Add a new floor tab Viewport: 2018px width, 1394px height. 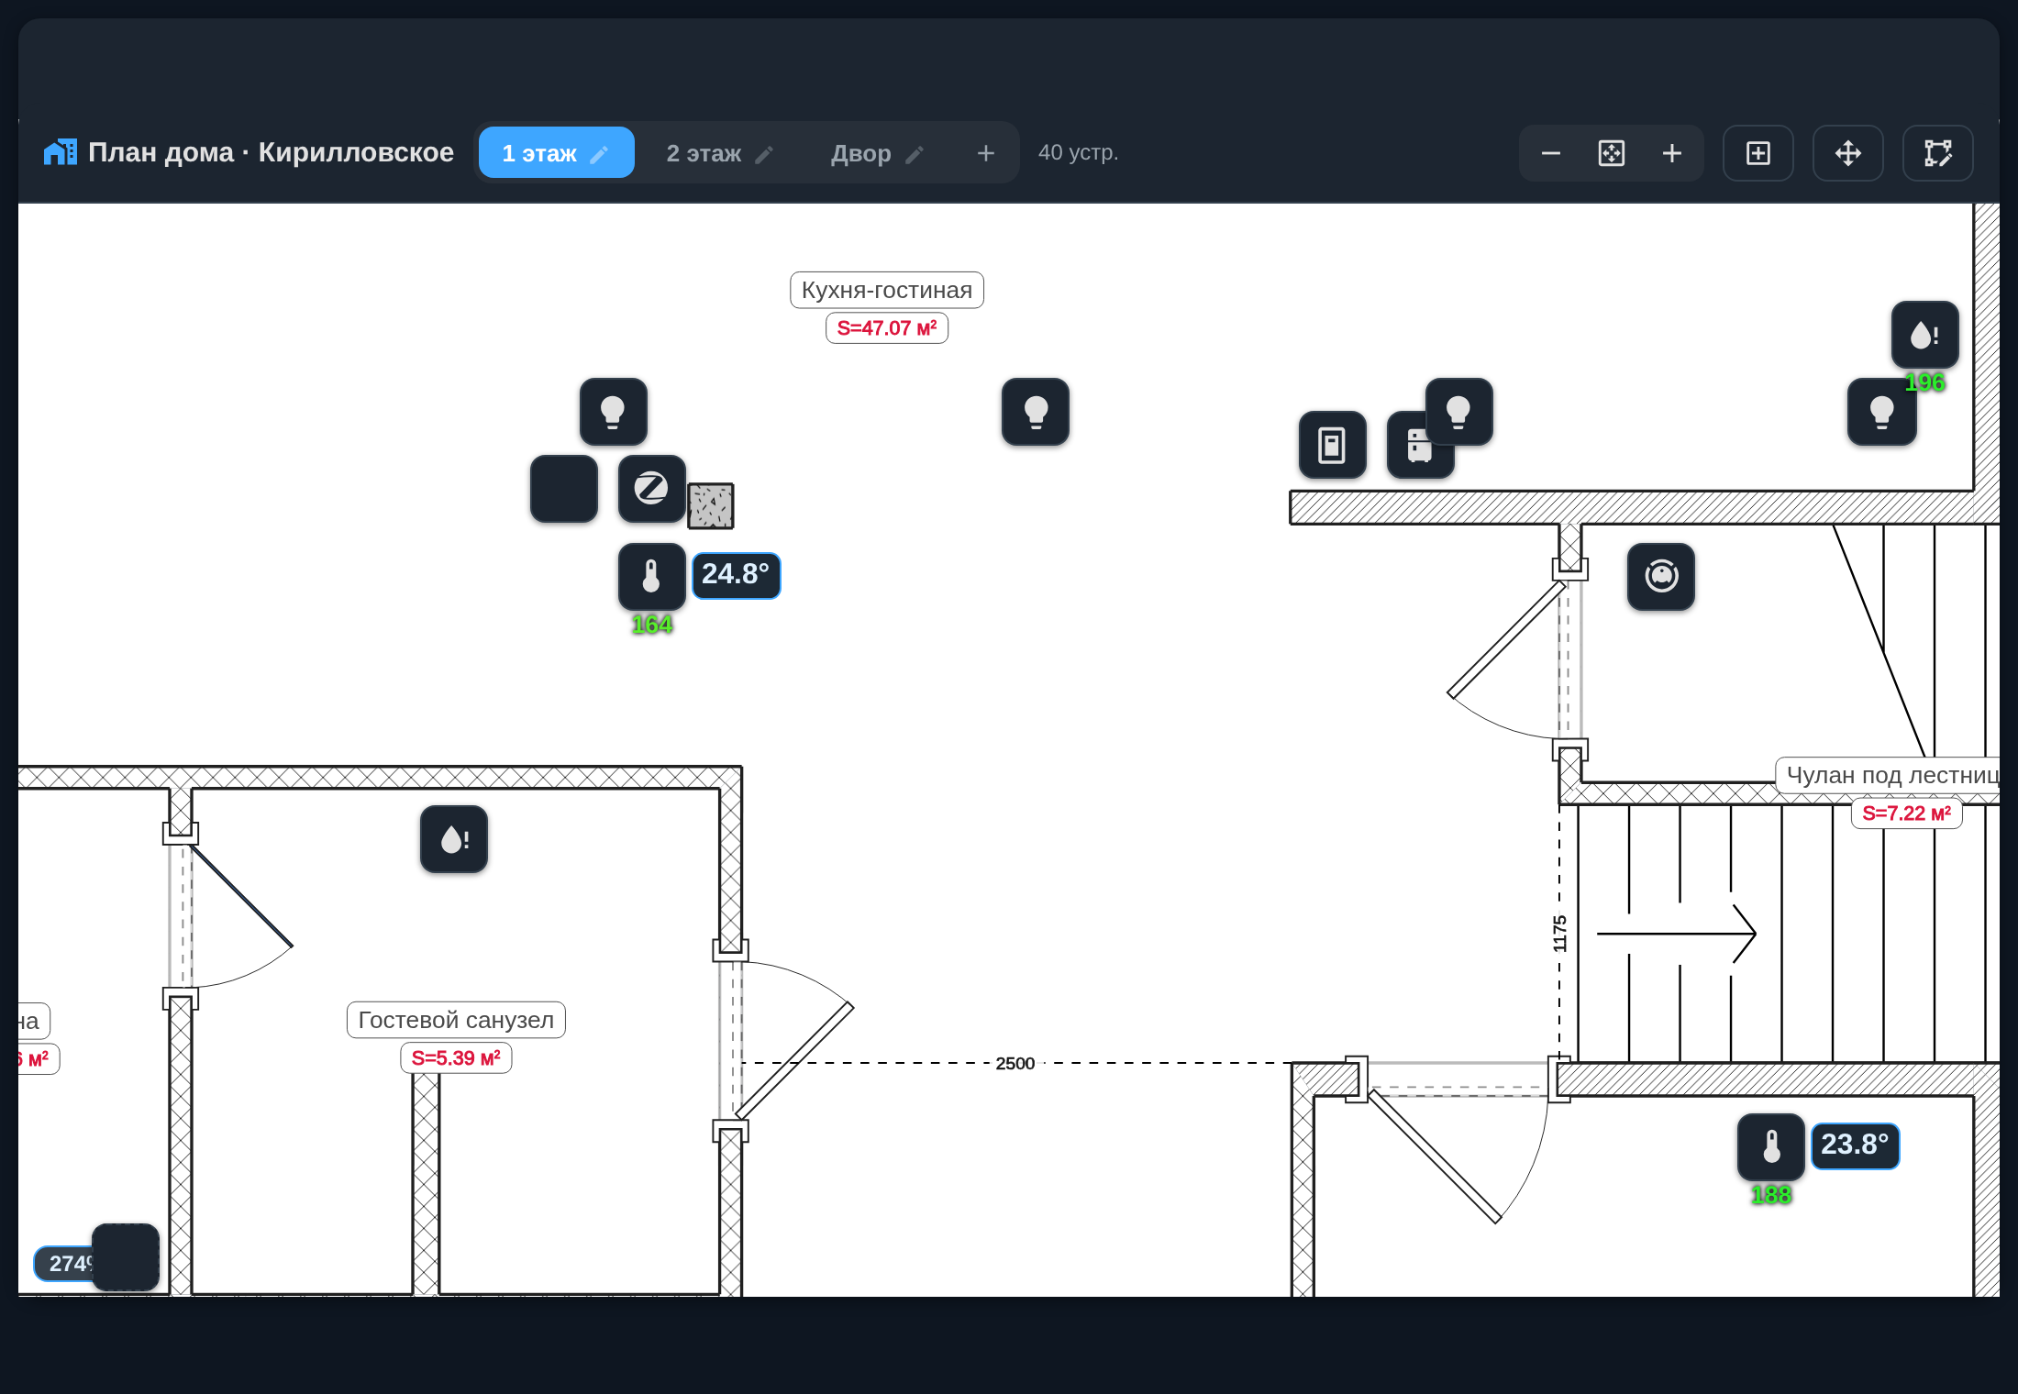point(985,153)
